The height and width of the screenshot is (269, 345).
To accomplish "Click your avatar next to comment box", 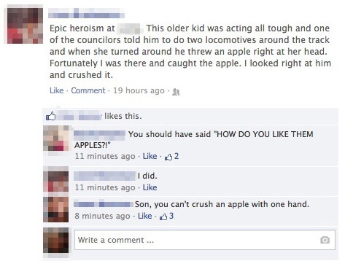I will [x=56, y=240].
